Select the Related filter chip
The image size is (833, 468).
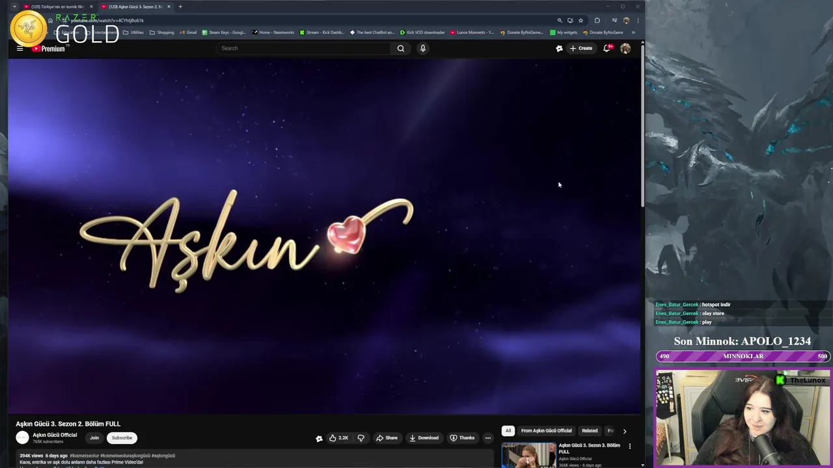click(590, 431)
